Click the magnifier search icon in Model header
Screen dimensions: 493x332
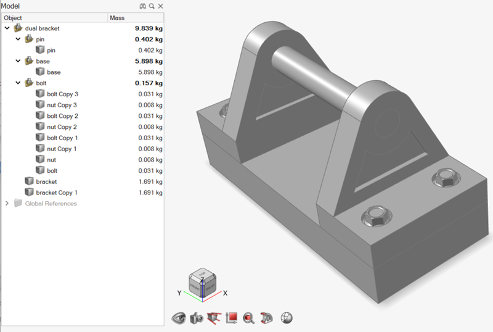152,6
